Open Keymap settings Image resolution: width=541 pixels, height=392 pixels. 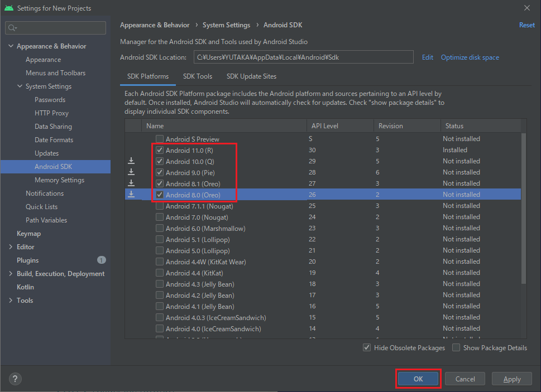point(28,234)
